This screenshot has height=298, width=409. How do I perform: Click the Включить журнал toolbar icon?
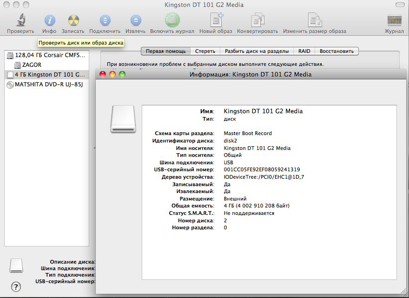tap(172, 20)
